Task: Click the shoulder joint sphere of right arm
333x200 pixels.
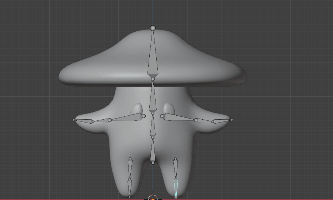Action: click(162, 116)
